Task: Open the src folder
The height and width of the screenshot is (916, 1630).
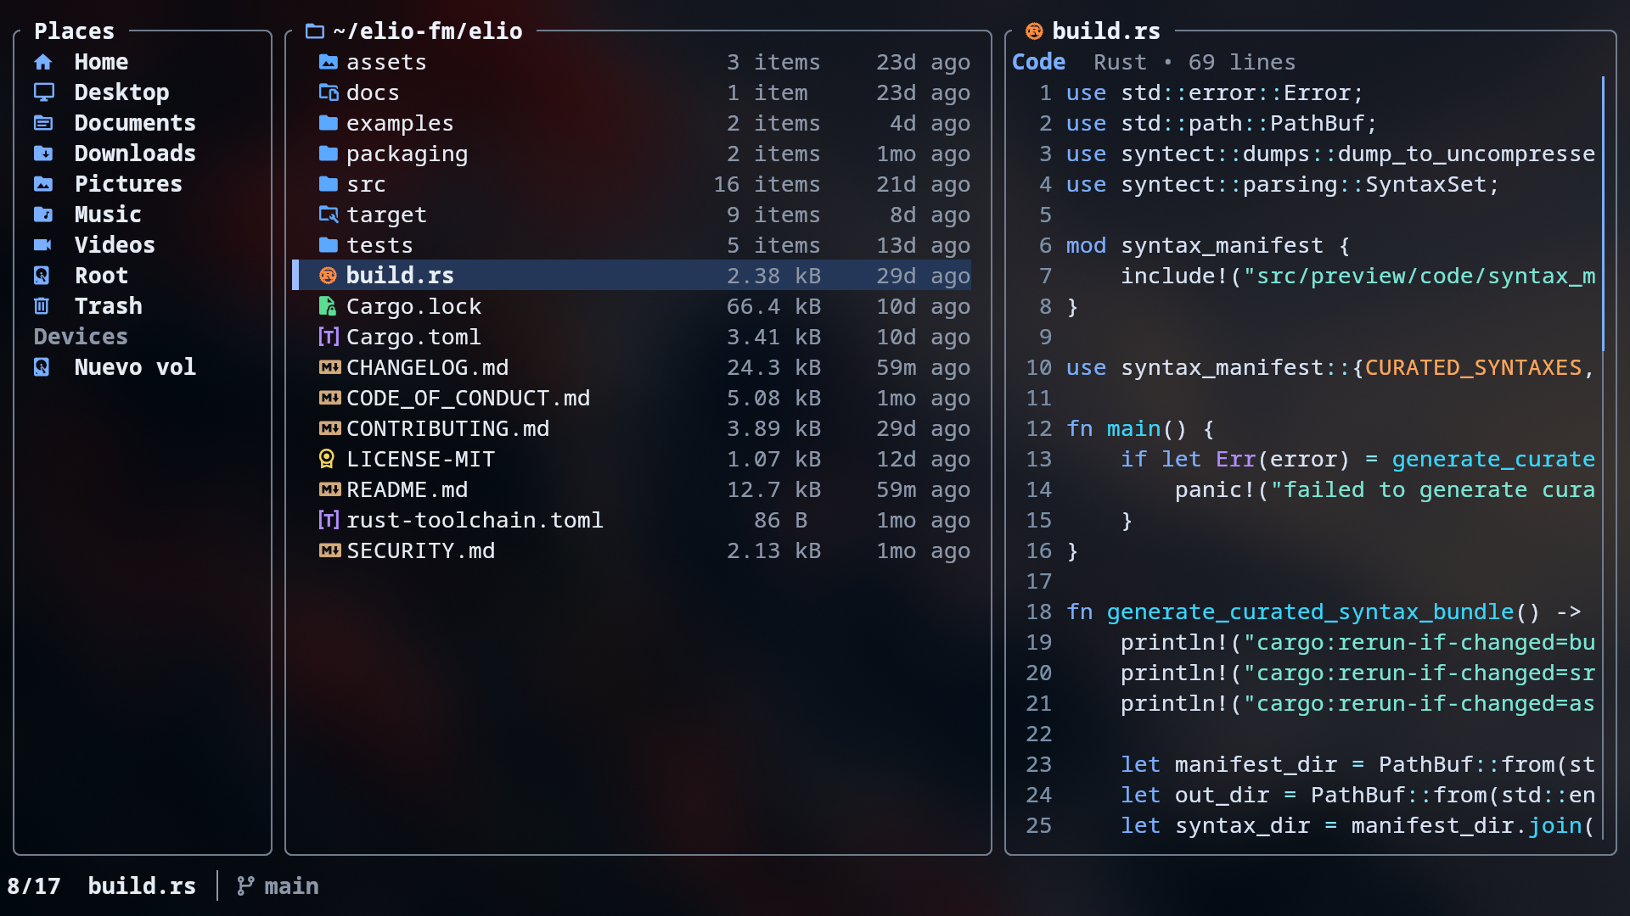Action: click(x=632, y=184)
